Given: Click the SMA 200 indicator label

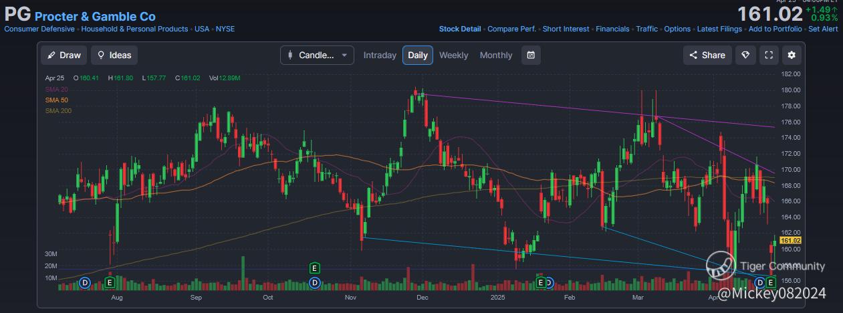Looking at the screenshot, I should coord(58,110).
